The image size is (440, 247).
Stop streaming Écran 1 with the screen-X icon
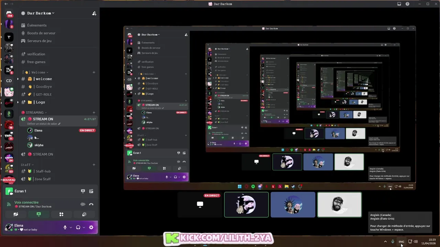click(x=83, y=191)
